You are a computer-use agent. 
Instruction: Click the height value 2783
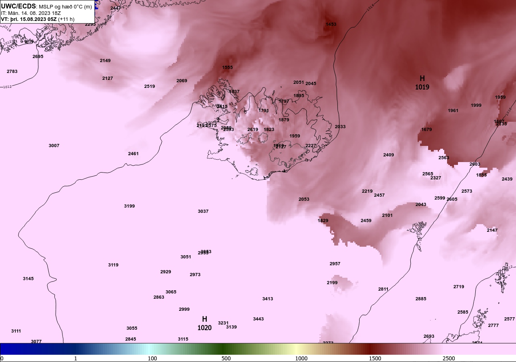tap(12, 71)
